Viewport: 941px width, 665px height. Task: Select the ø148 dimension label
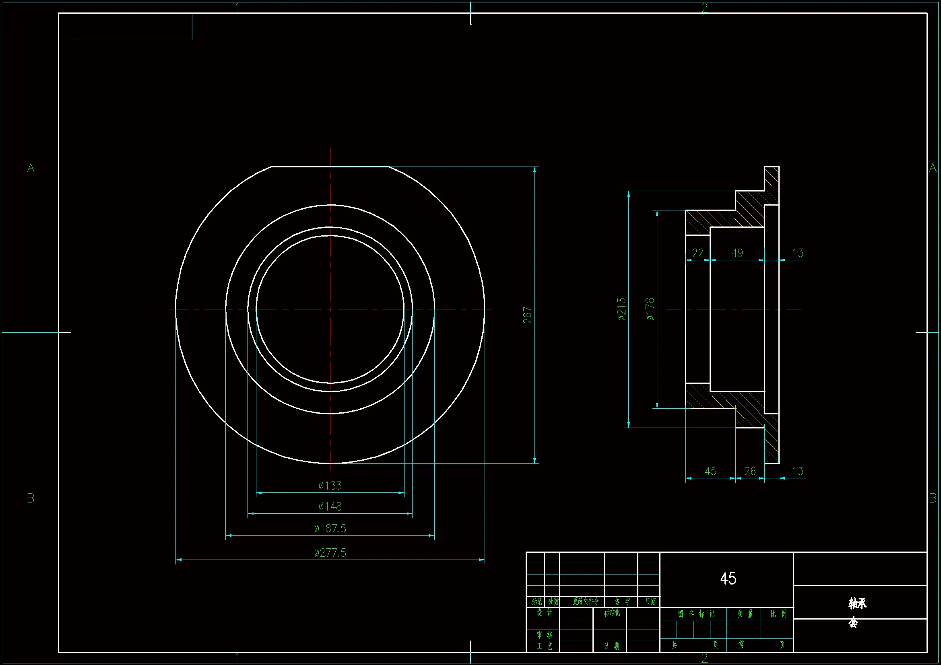[330, 506]
